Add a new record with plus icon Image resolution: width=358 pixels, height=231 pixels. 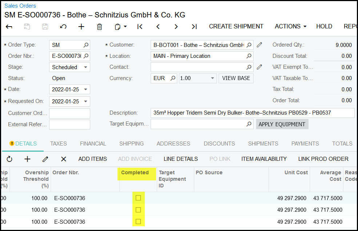tap(81, 27)
